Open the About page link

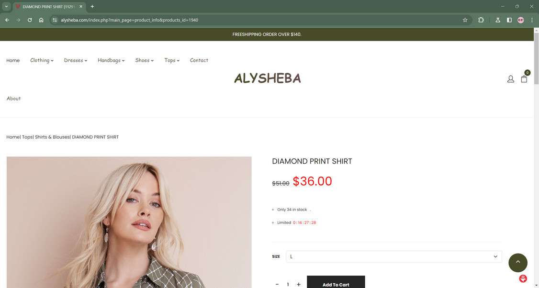(x=13, y=98)
